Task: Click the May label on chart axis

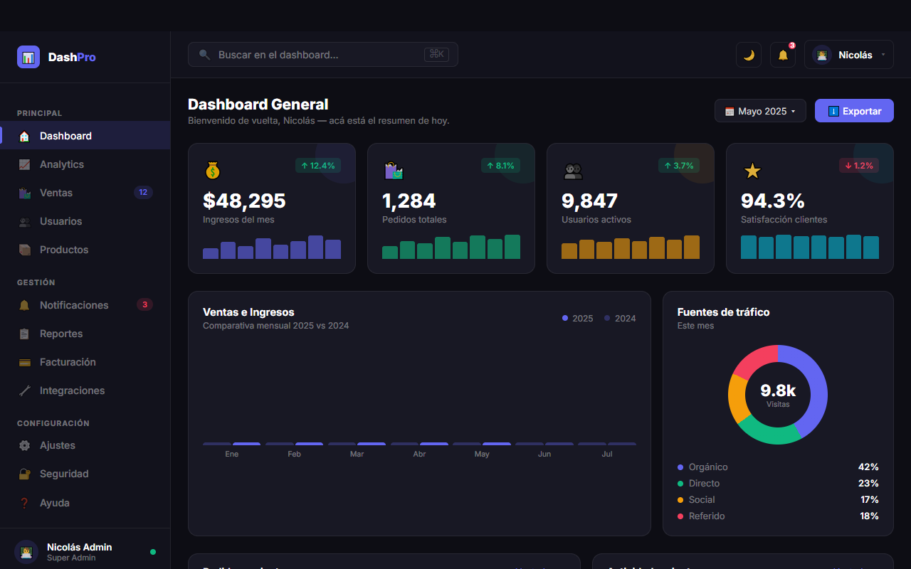Action: tap(482, 454)
